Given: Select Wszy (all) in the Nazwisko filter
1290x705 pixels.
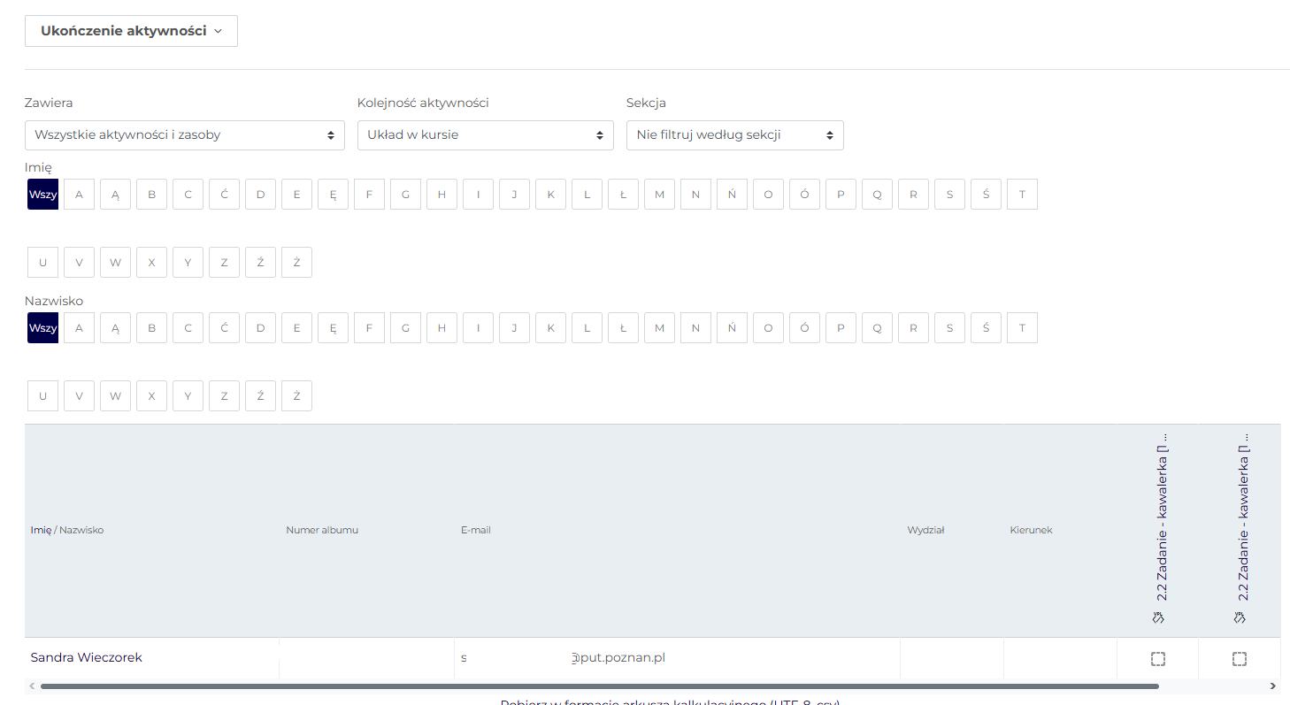Looking at the screenshot, I should tap(42, 327).
